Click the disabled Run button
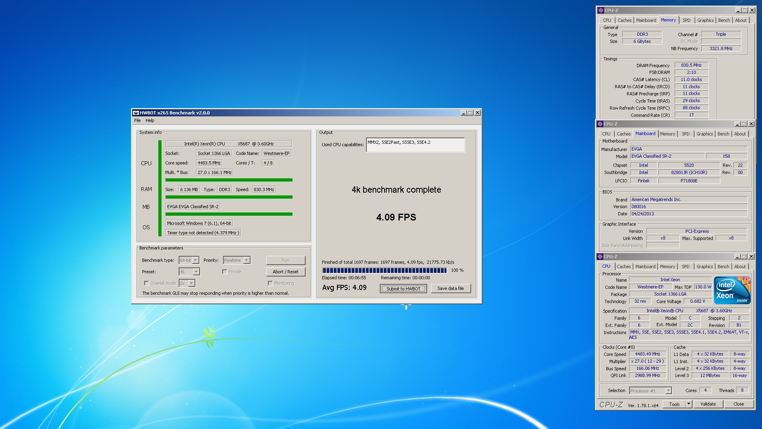The image size is (762, 429). click(x=286, y=260)
